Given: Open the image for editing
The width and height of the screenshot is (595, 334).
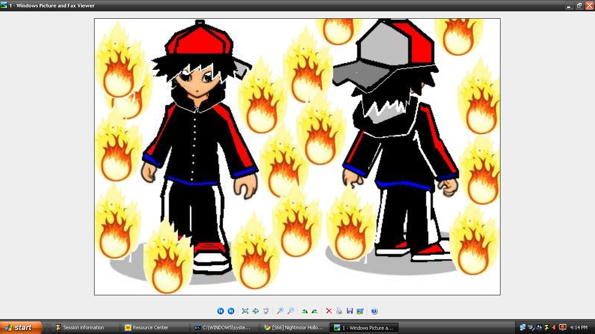Looking at the screenshot, I should (x=360, y=311).
